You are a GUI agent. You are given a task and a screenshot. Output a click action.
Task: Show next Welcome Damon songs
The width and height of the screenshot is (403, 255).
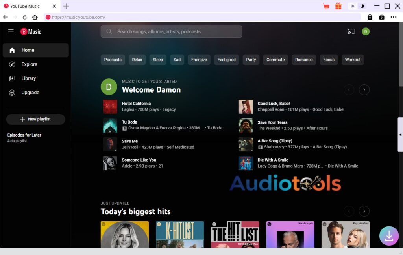[364, 90]
